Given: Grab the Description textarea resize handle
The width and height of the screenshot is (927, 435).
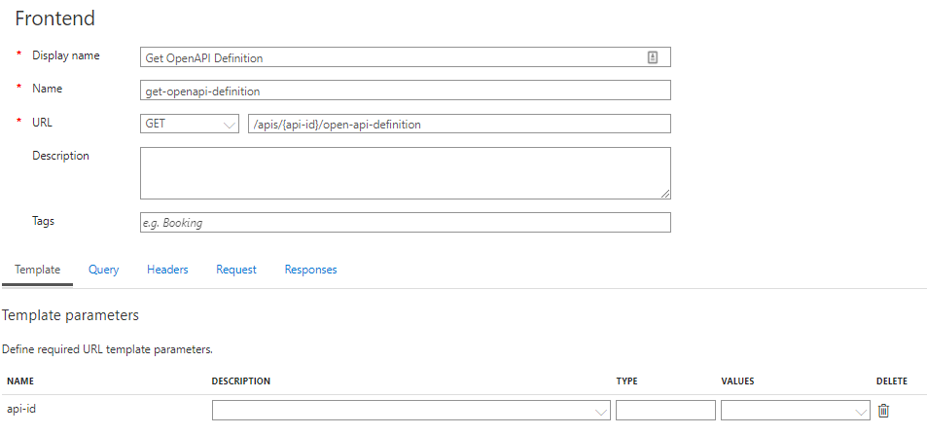Looking at the screenshot, I should tap(665, 194).
